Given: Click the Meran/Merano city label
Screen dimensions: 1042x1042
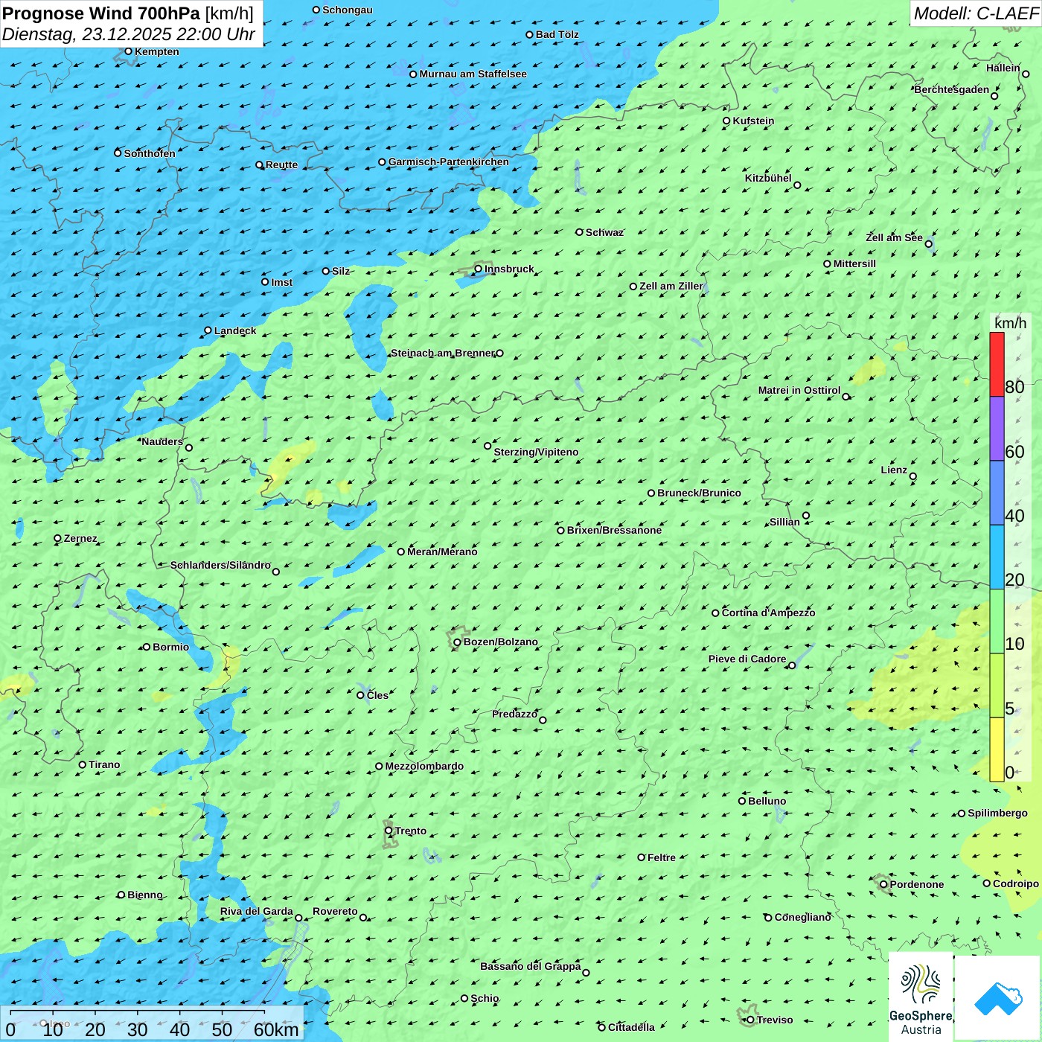Looking at the screenshot, I should 442,552.
